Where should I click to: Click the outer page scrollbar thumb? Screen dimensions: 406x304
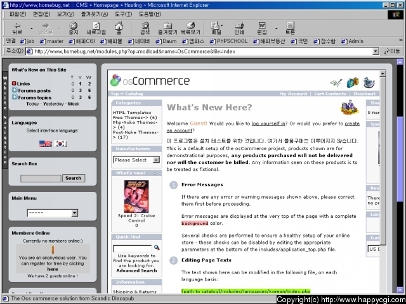(400, 158)
